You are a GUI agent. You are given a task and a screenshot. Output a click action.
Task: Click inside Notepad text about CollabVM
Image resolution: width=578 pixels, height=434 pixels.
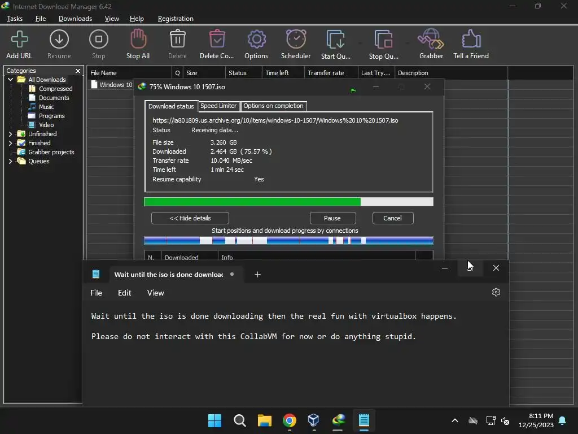pyautogui.click(x=253, y=337)
